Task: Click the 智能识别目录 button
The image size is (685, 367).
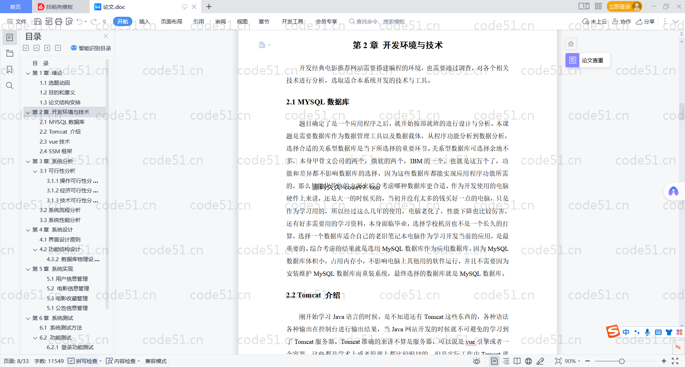Action: point(91,48)
